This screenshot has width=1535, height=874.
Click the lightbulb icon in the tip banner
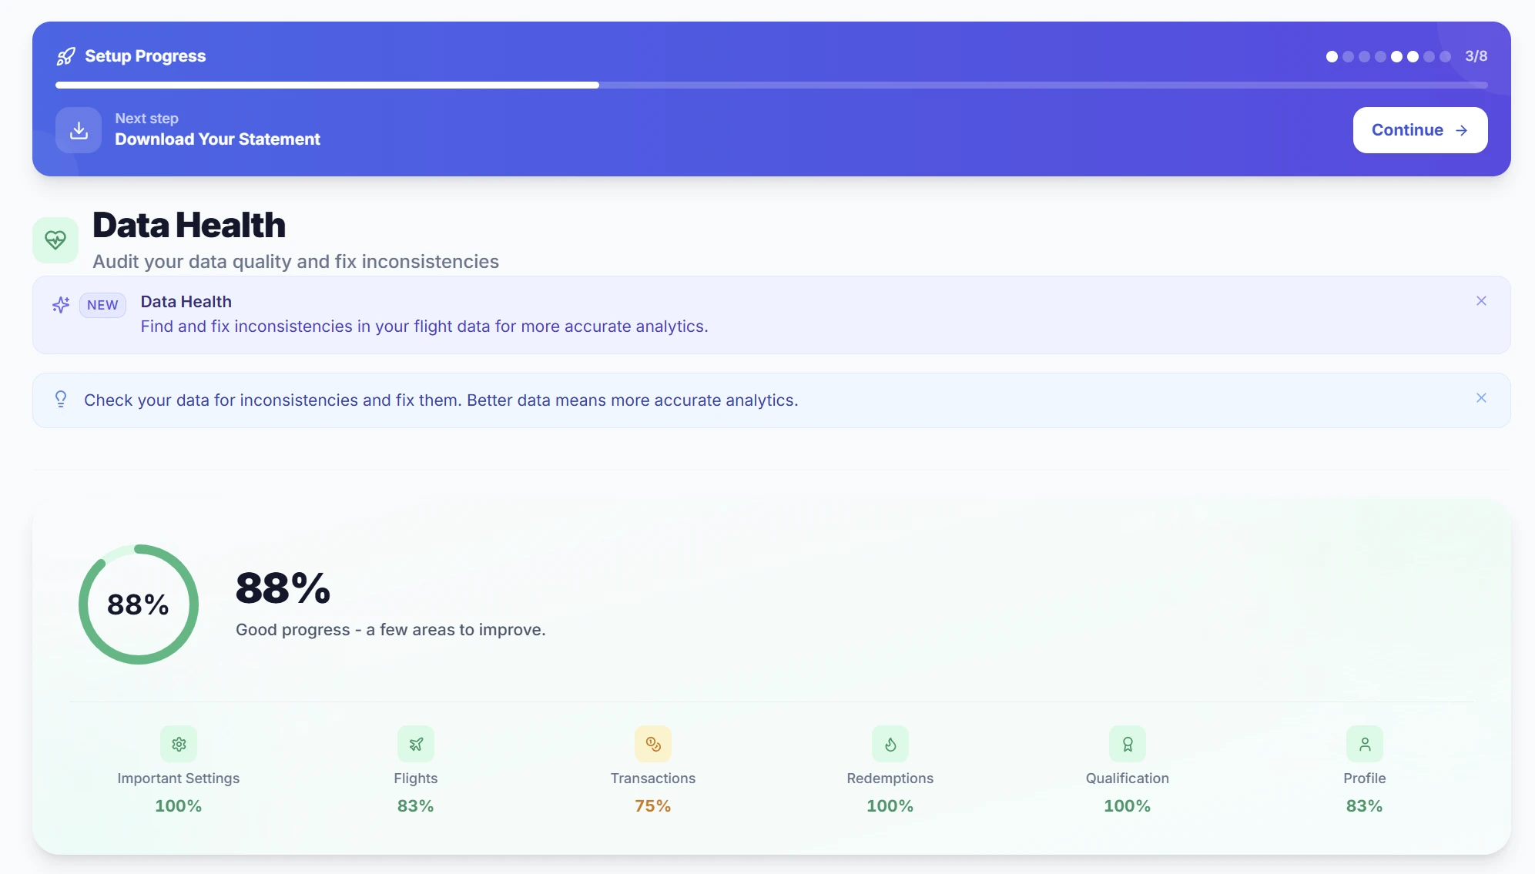point(61,399)
